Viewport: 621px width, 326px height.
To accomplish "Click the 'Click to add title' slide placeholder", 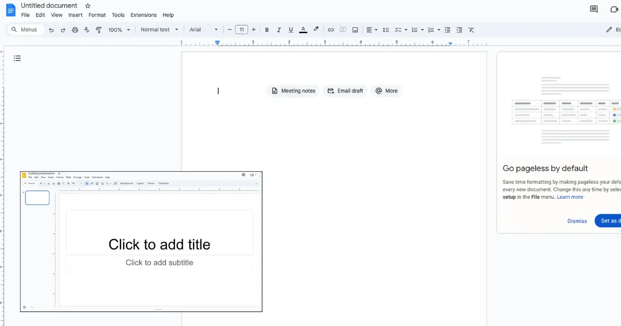I will pos(159,232).
